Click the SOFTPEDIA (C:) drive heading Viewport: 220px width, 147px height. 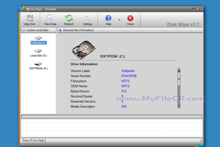[x=112, y=56]
